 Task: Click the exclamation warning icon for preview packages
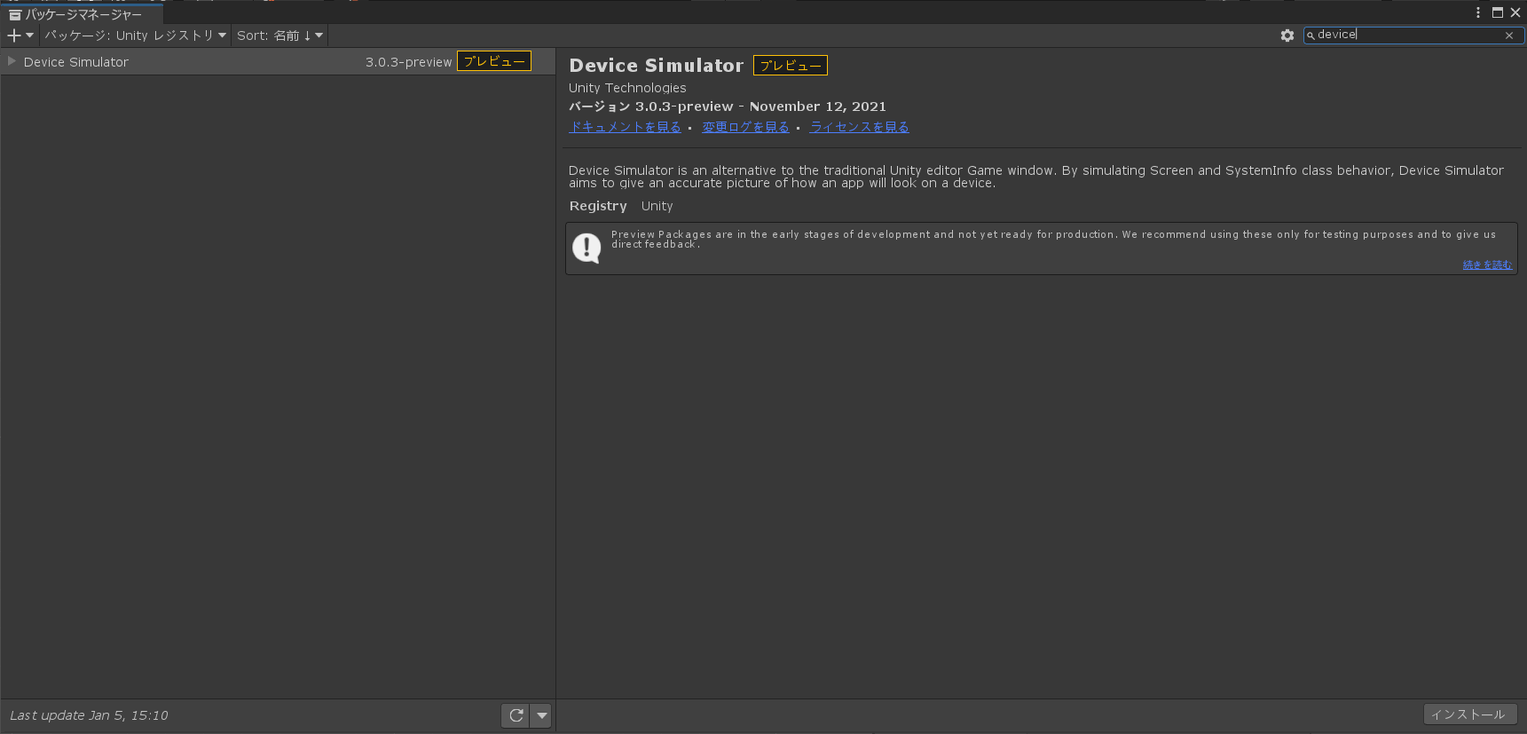click(586, 248)
